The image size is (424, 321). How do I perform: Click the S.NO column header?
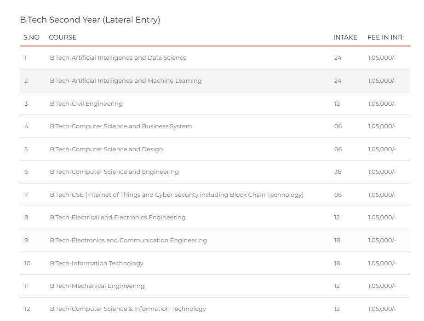coord(31,37)
